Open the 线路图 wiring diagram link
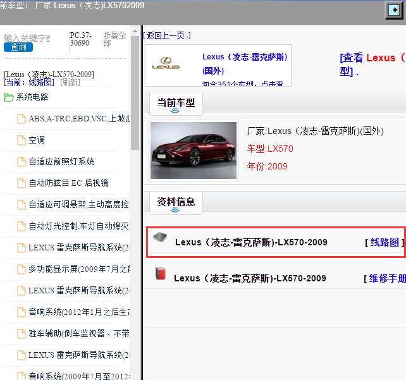The height and width of the screenshot is (380, 406). pos(384,243)
